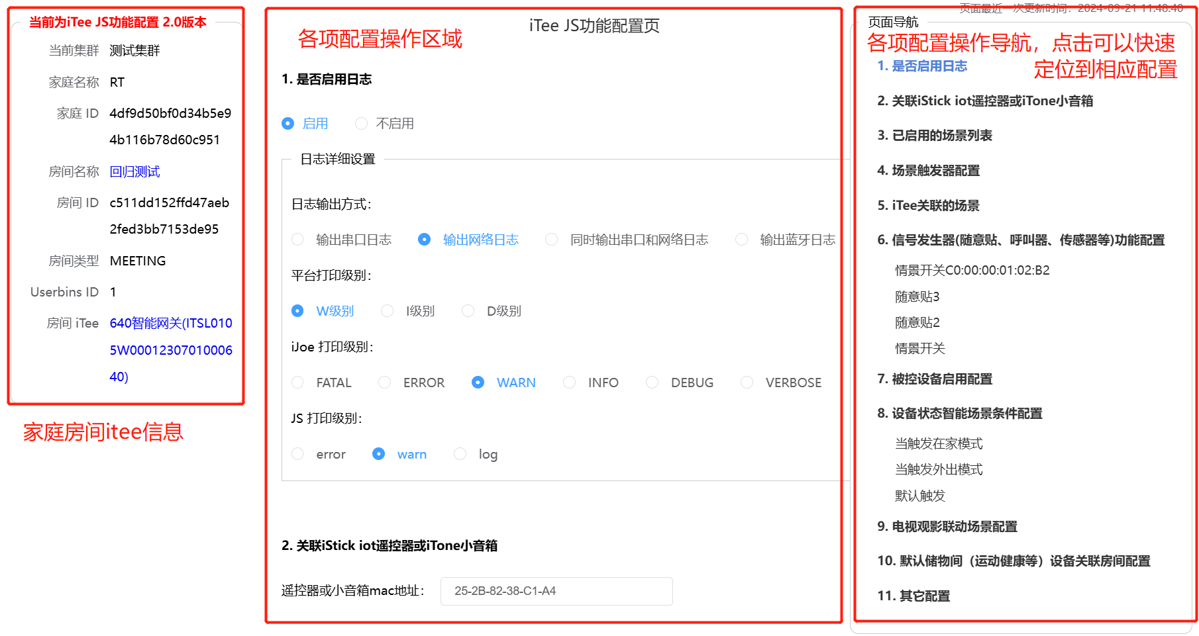Viewport: 1199px width, 636px height.
Task: Click the remote mac address input field
Action: tap(556, 591)
